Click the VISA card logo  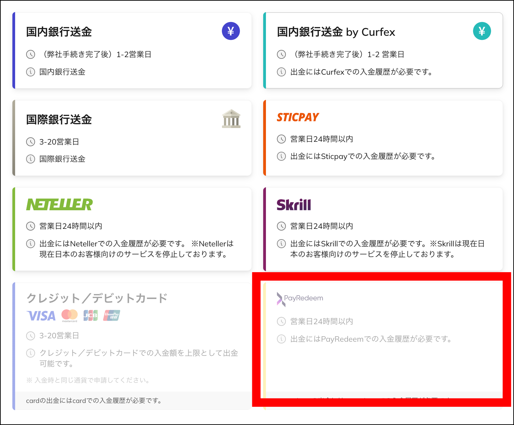[x=41, y=316]
